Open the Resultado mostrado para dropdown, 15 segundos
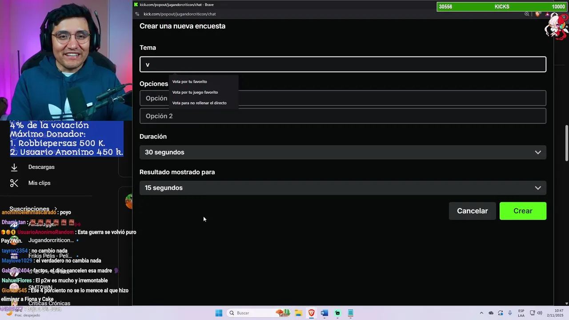The image size is (569, 320). (343, 188)
